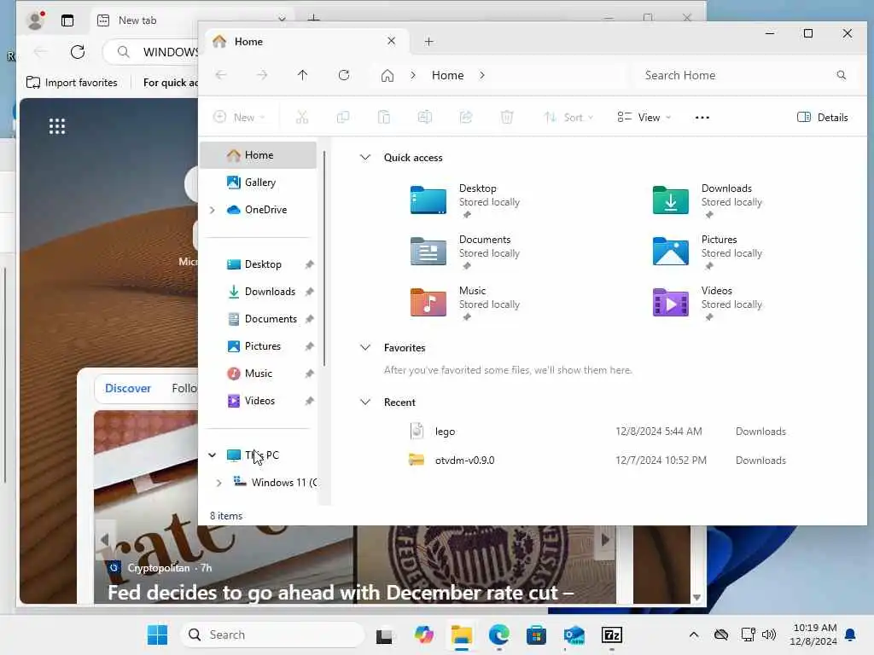Open 7-Zip from the taskbar
The image size is (874, 655).
tap(611, 635)
